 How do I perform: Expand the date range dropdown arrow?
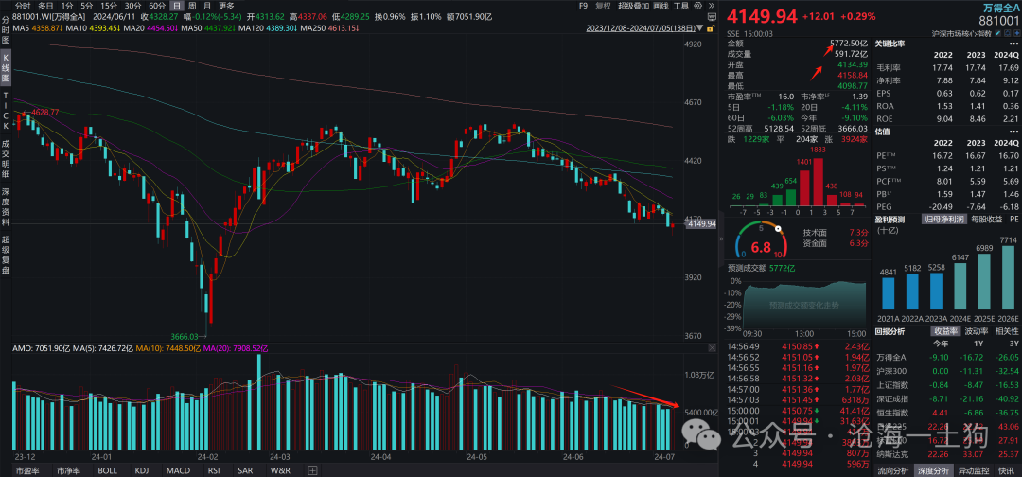coord(699,27)
